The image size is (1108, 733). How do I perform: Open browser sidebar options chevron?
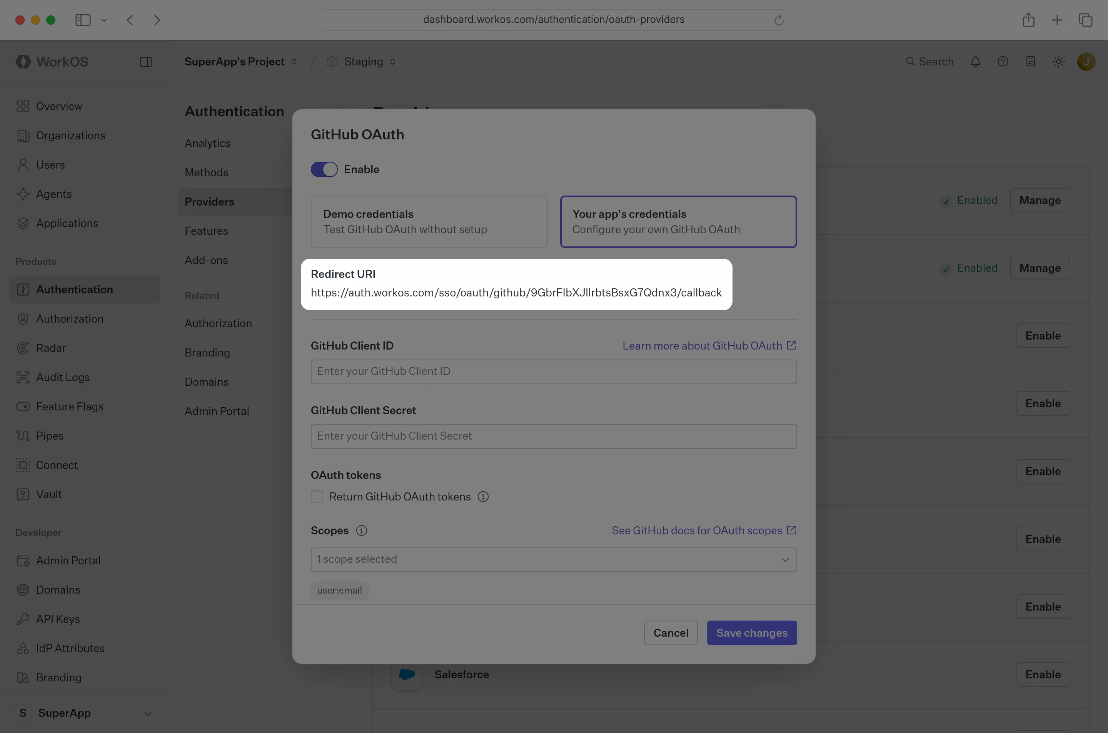pyautogui.click(x=104, y=20)
